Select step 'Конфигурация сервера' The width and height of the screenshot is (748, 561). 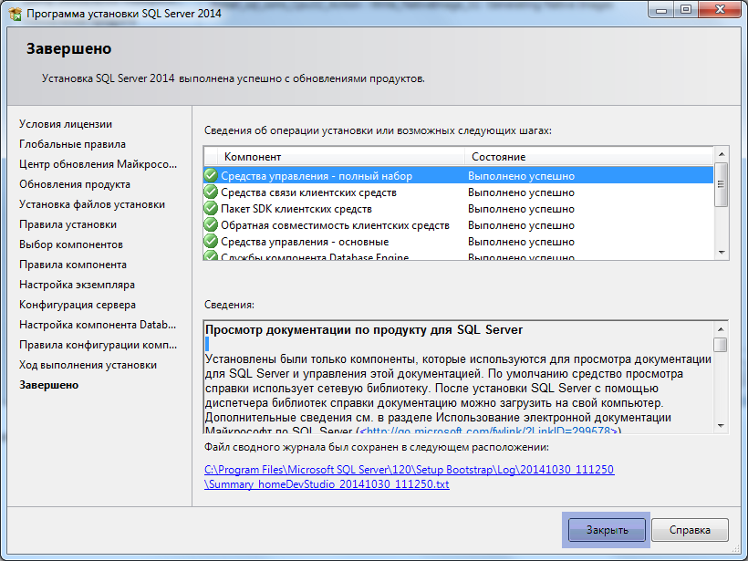(x=78, y=305)
